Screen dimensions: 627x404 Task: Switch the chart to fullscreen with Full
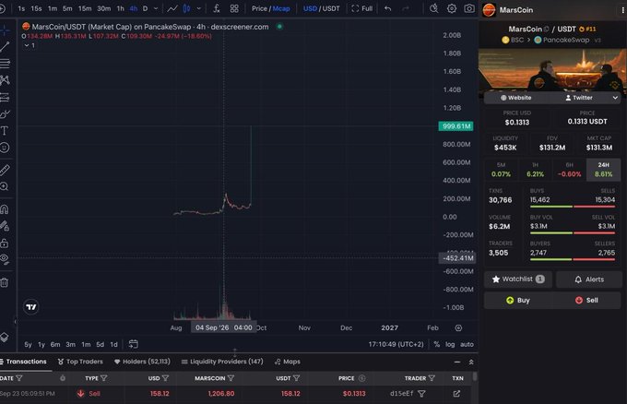pos(361,8)
